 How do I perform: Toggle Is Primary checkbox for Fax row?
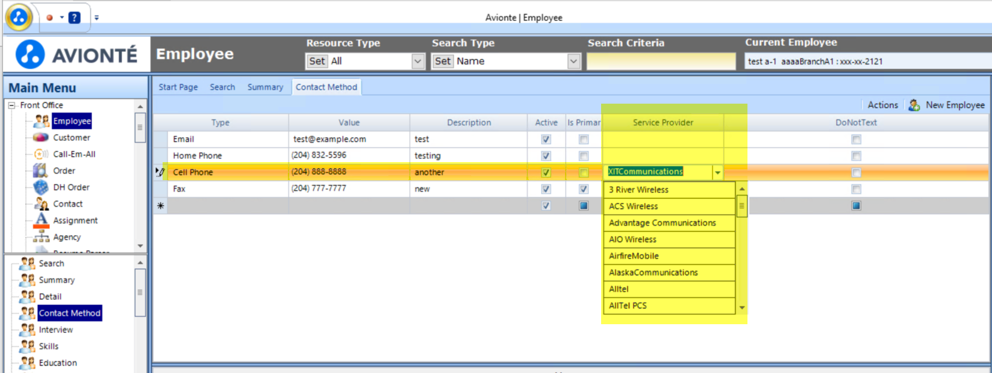[584, 189]
